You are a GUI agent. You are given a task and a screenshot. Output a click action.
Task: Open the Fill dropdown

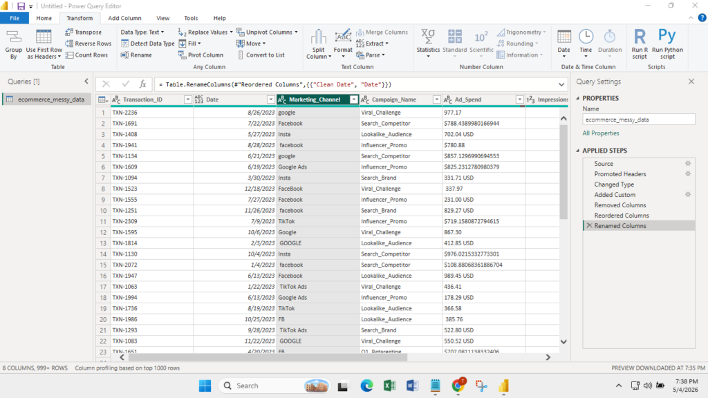pyautogui.click(x=189, y=44)
